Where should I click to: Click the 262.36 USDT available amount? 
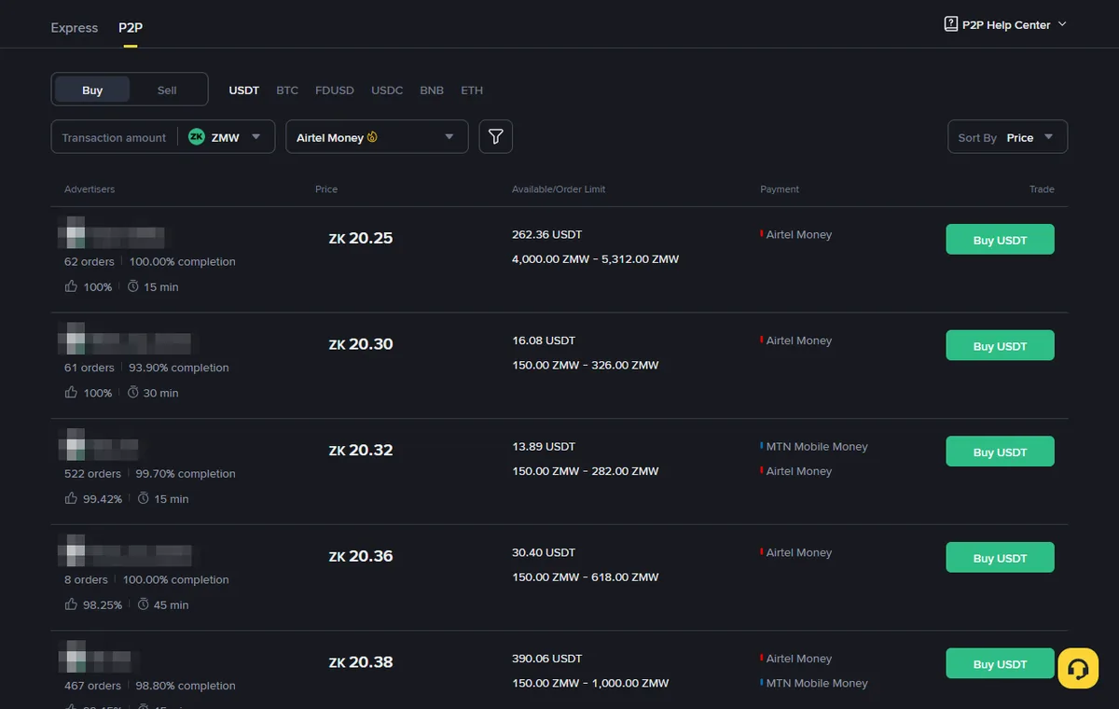tap(547, 234)
